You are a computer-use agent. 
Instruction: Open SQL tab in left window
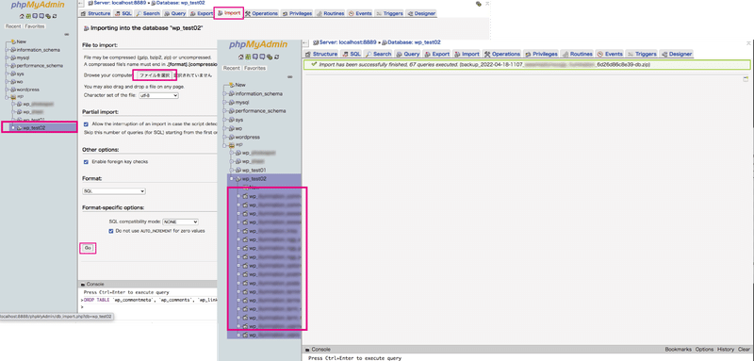pyautogui.click(x=123, y=13)
